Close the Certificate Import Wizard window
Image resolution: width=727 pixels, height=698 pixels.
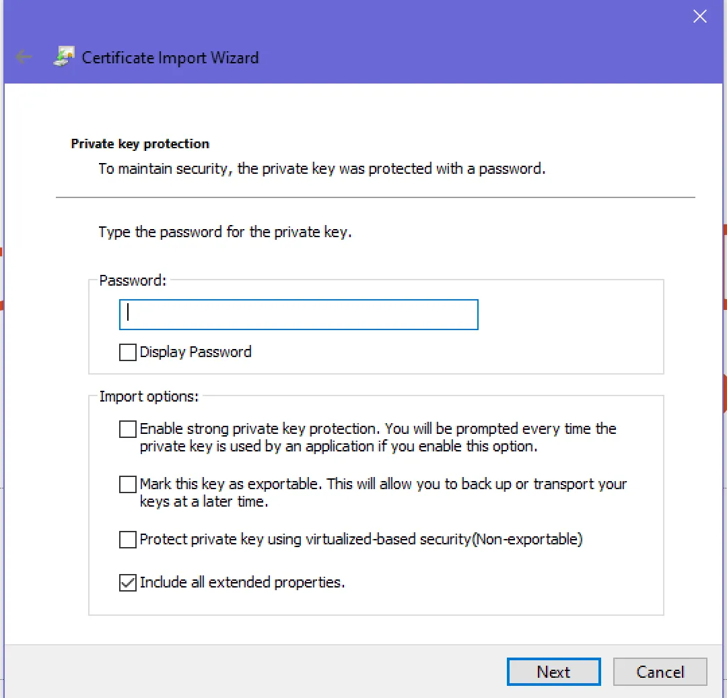(699, 17)
